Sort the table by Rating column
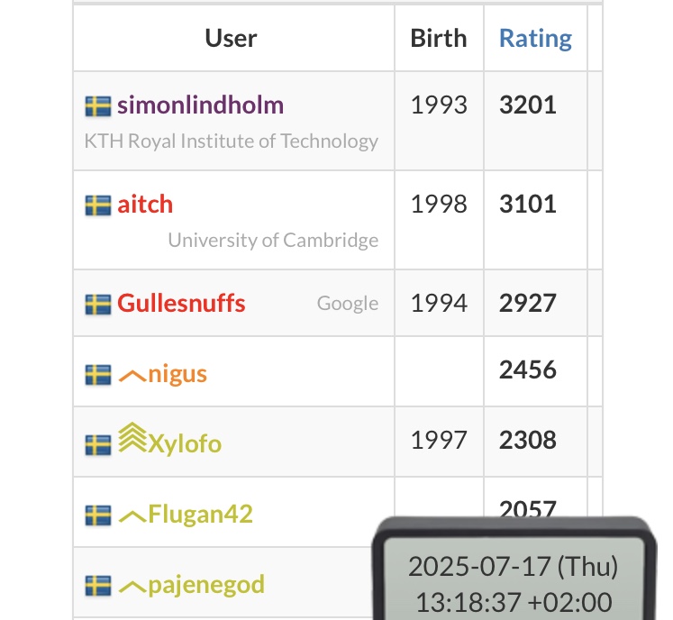673x620 pixels. pos(535,38)
